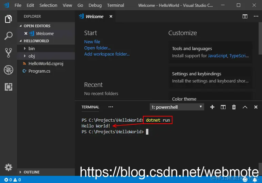This screenshot has height=183, width=262.
Task: Click the VS Code logo in title bar
Action: (6, 5)
